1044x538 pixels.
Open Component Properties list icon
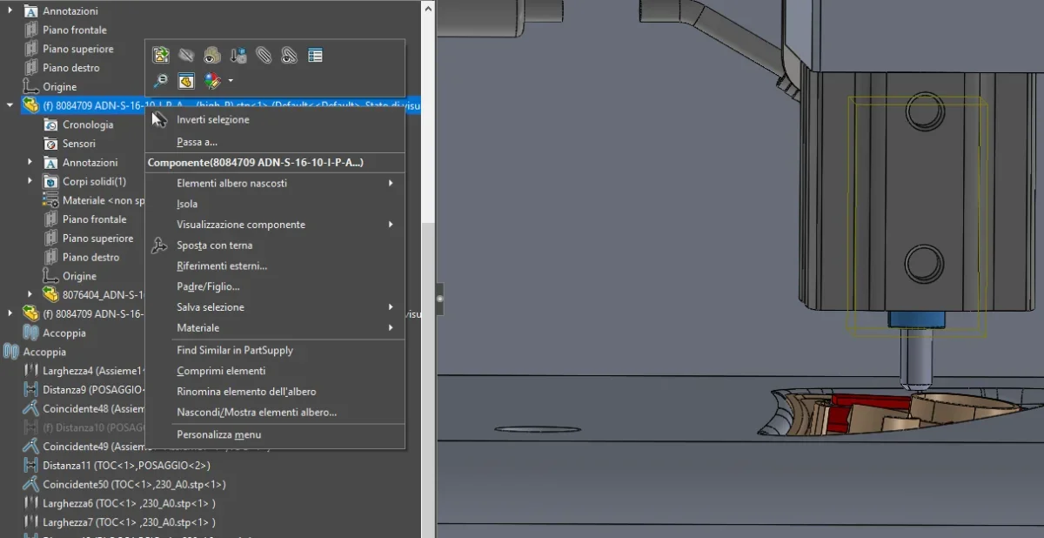click(x=315, y=56)
